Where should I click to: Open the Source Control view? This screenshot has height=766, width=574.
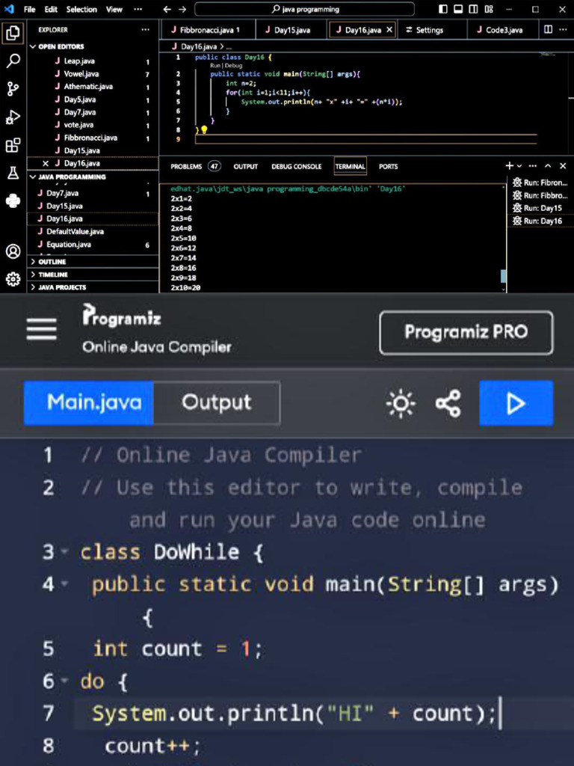point(13,89)
